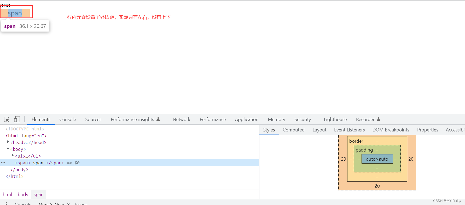This screenshot has height=205, width=465.
Task: Select the Styles sidebar tab
Action: (x=269, y=130)
